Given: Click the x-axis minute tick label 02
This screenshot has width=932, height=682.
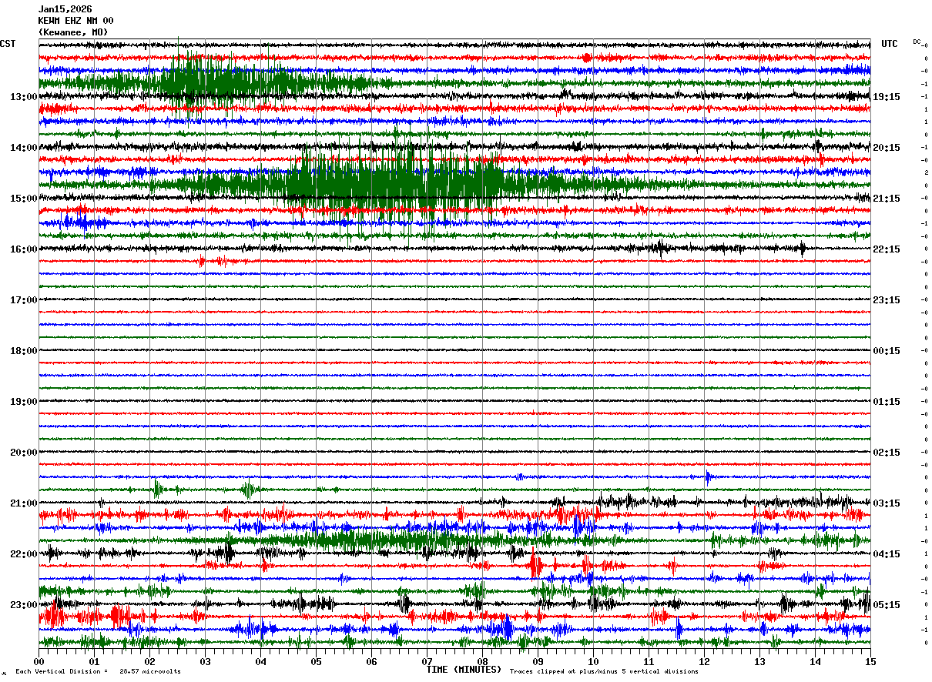Looking at the screenshot, I should [149, 661].
